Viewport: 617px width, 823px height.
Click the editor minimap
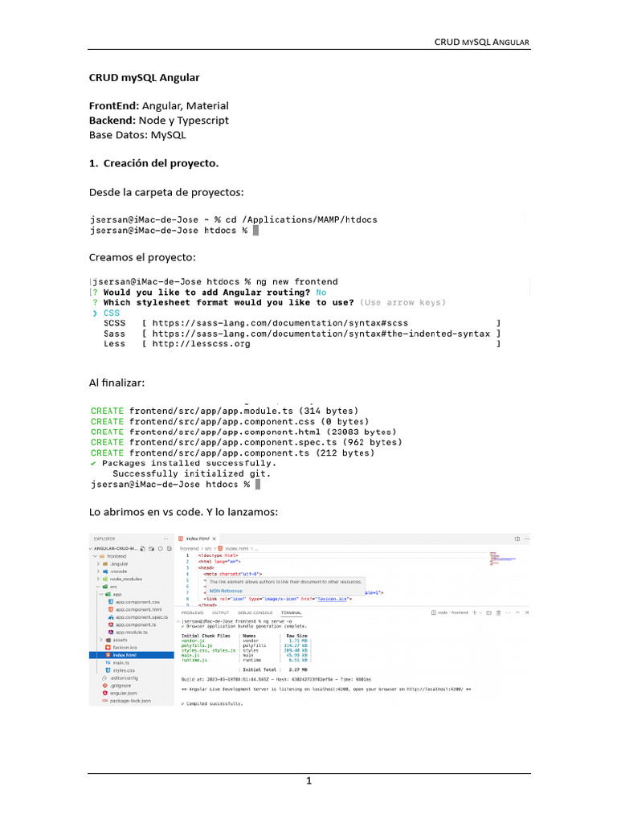(x=503, y=559)
